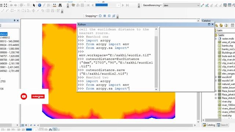This screenshot has height=132, width=235.
Task: Click the current Python prompt line
Action: tap(104, 89)
